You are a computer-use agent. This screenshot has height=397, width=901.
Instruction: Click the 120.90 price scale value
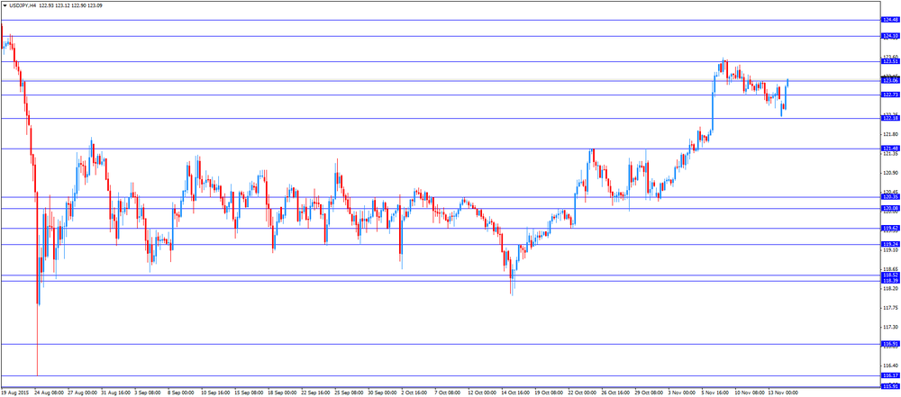click(890, 173)
